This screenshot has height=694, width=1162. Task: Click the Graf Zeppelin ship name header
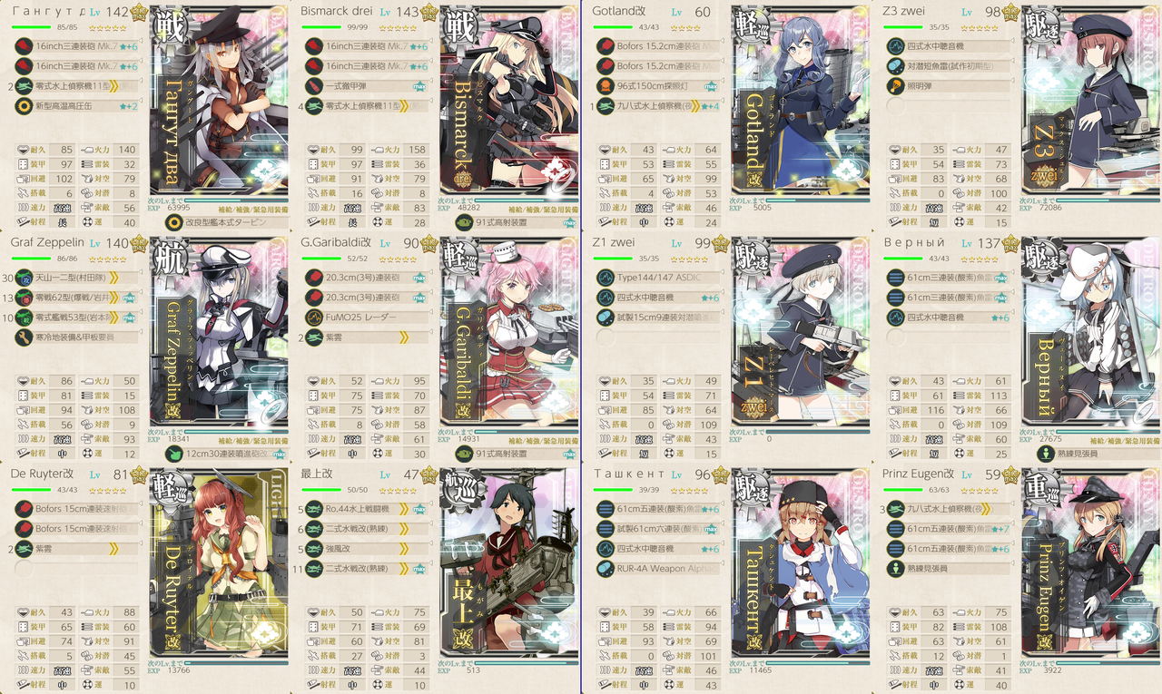47,243
